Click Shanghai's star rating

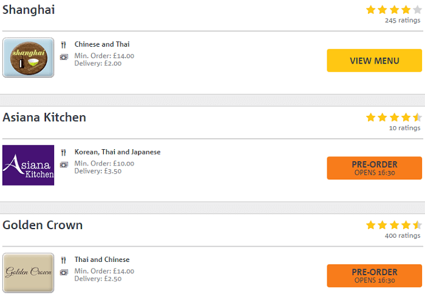[394, 10]
